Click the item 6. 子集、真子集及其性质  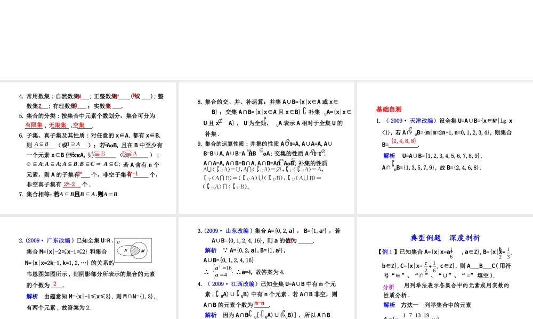point(90,136)
